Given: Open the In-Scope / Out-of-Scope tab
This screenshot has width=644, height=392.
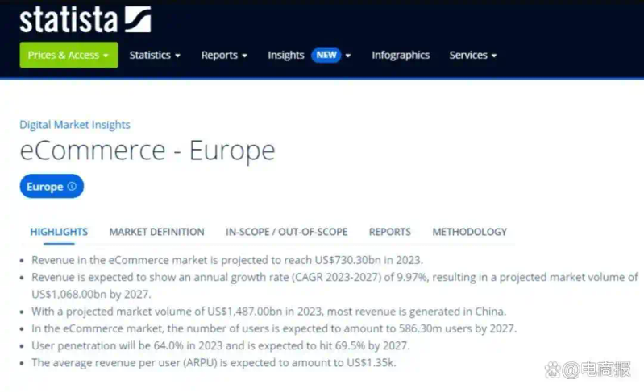Looking at the screenshot, I should [286, 232].
